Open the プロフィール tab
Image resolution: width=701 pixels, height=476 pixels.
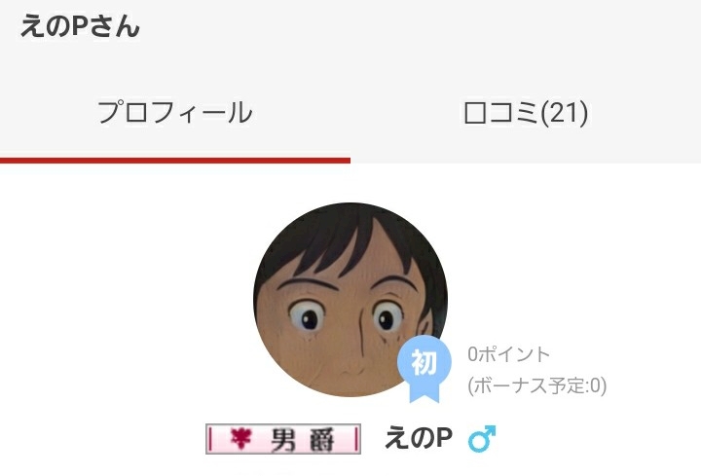[175, 113]
